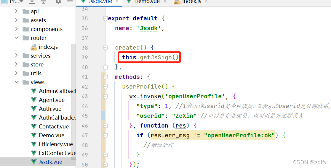Place cursor on this.getJsSign() call
The width and height of the screenshot is (331, 168).
click(151, 57)
